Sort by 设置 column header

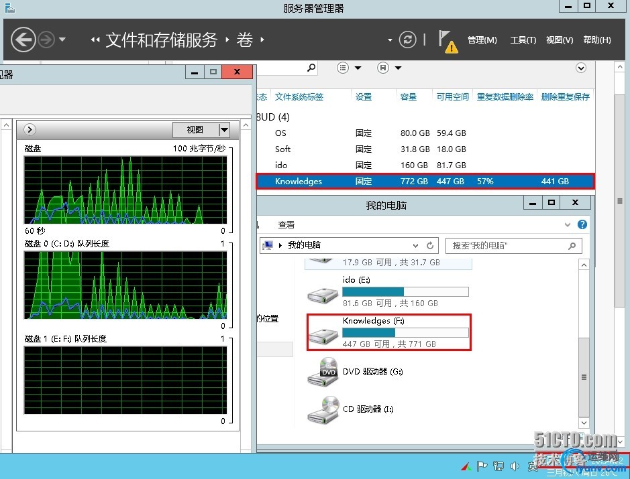click(364, 96)
